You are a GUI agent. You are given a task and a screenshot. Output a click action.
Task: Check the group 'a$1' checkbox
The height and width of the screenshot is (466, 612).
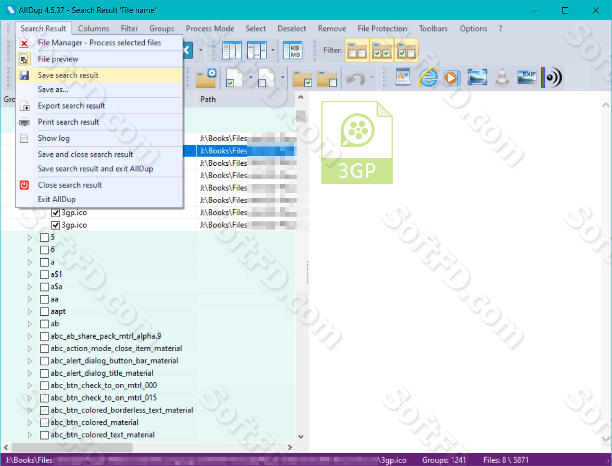pyautogui.click(x=45, y=275)
